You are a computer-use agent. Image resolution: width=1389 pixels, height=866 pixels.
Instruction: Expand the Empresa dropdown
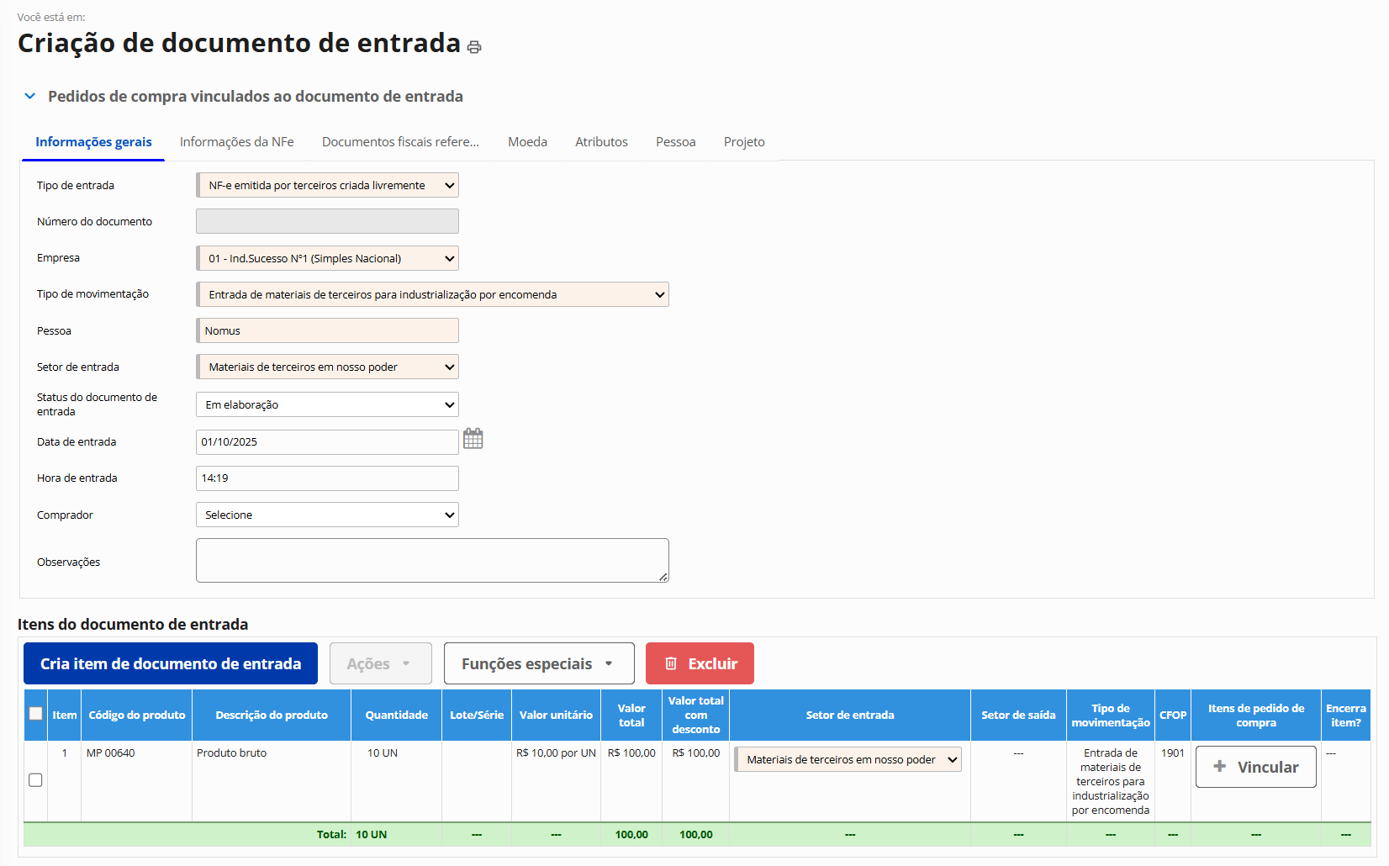328,258
